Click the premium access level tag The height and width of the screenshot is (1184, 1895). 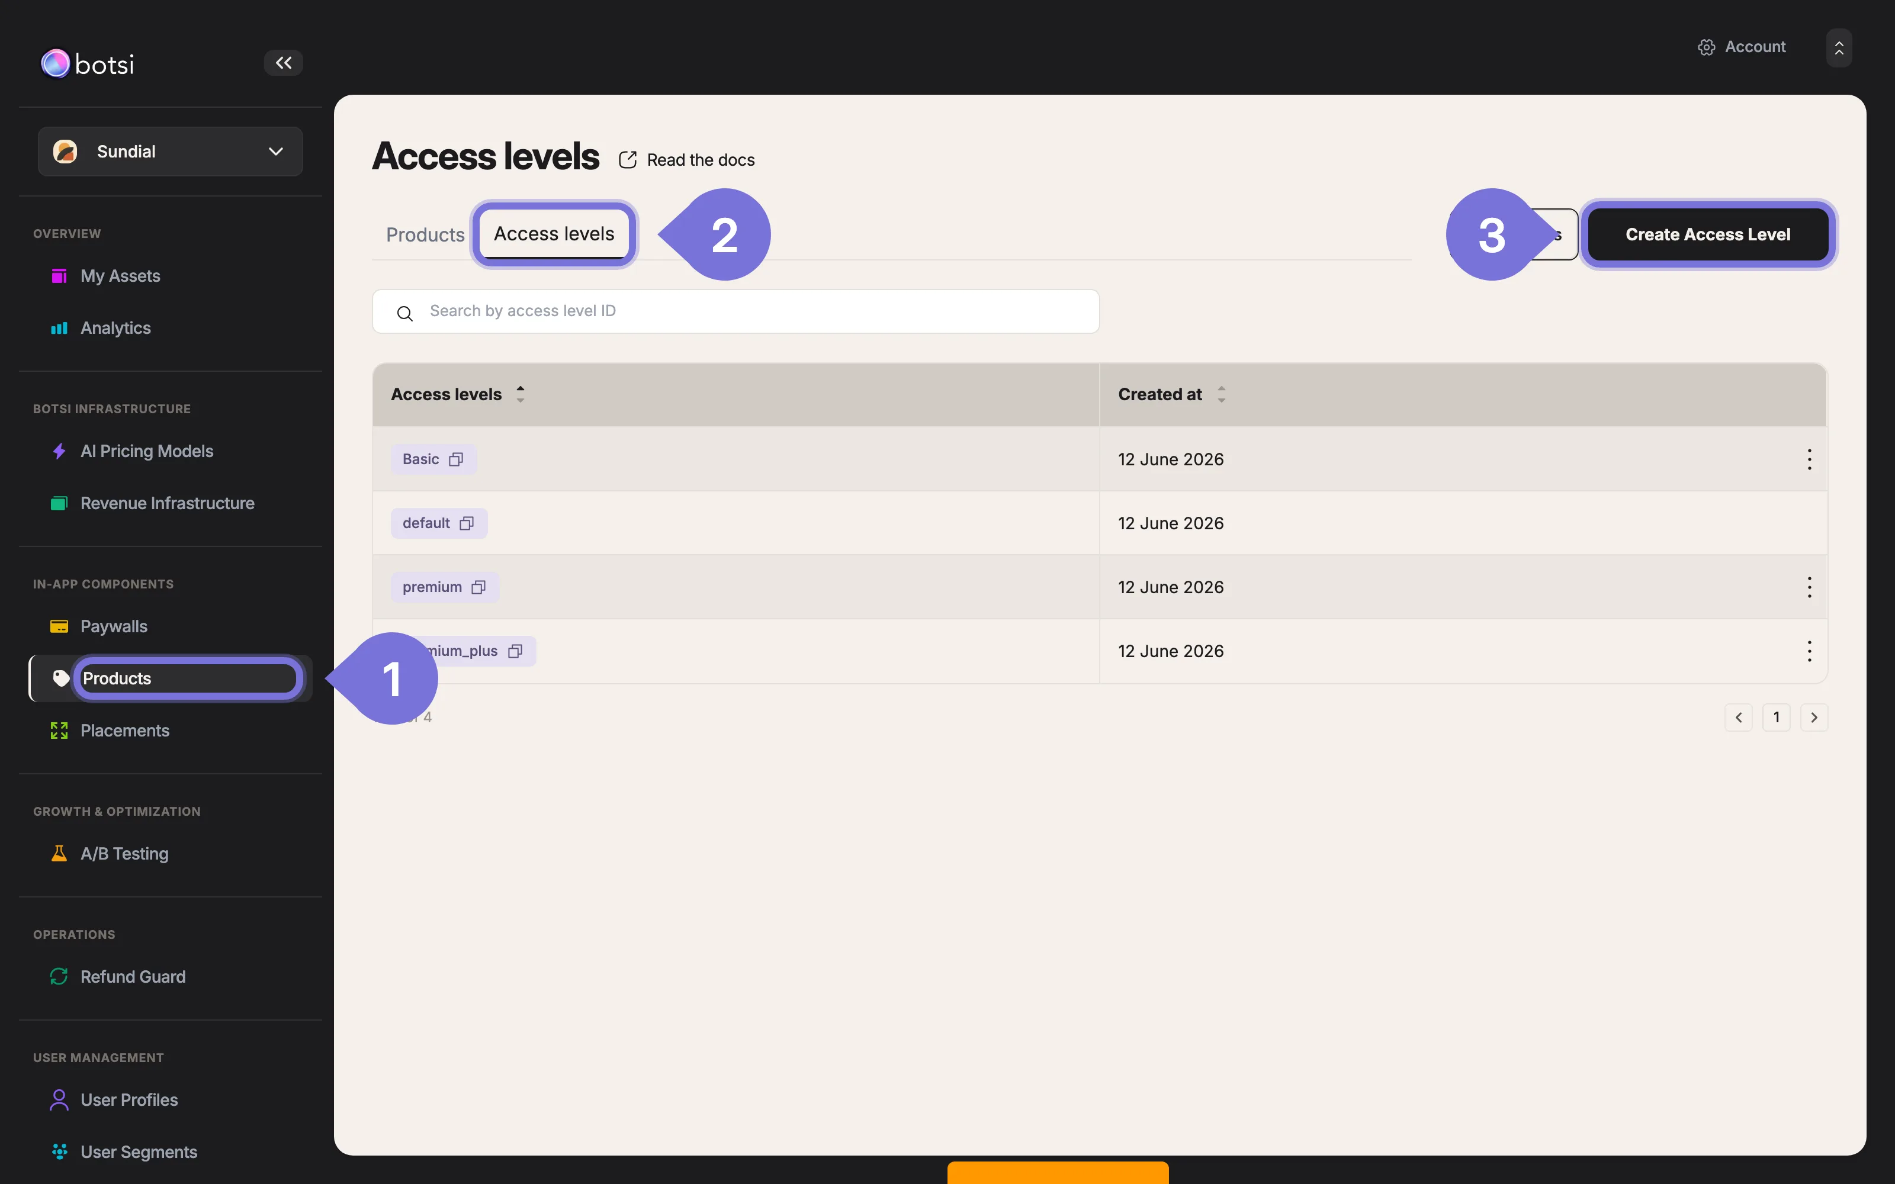coord(444,587)
